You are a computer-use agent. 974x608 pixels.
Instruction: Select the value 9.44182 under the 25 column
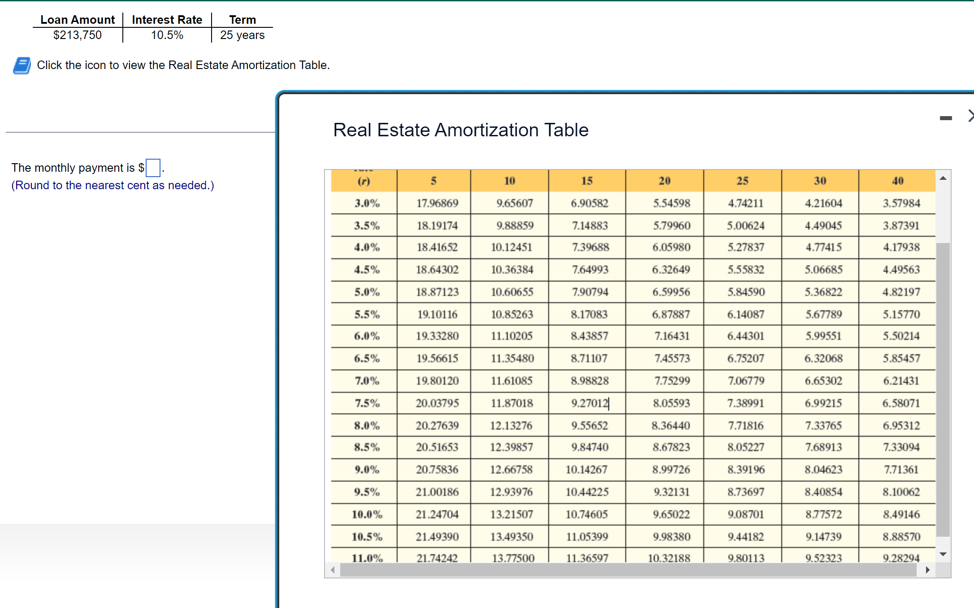tap(745, 536)
